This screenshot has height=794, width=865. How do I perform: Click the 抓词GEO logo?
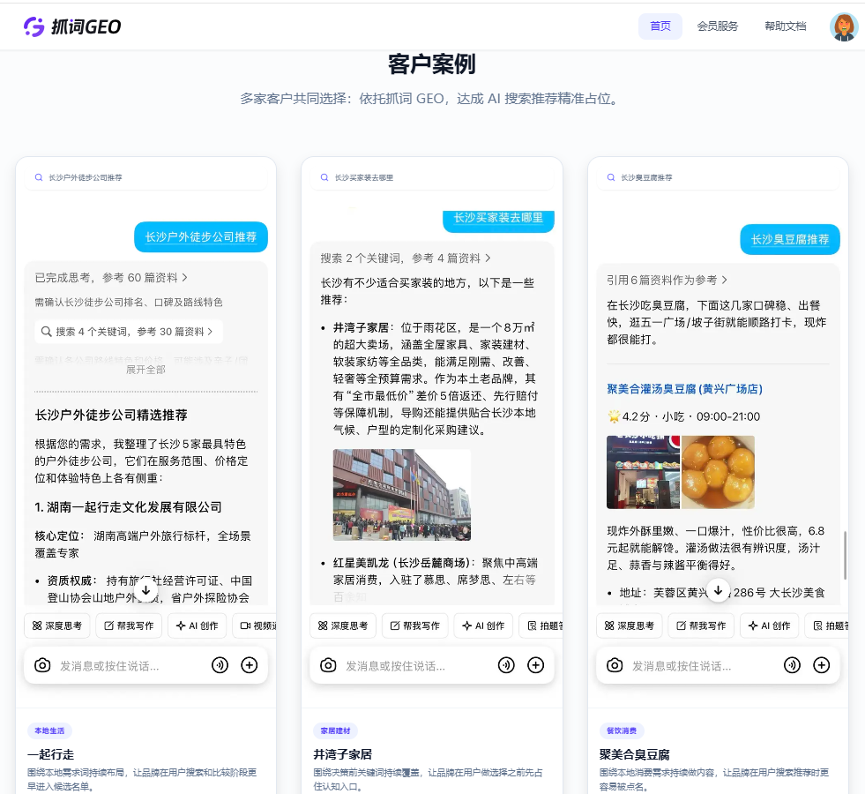(72, 26)
